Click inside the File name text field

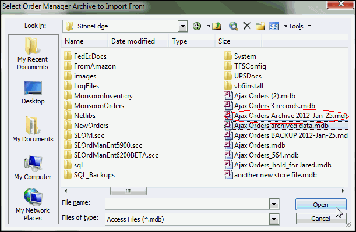click(187, 204)
